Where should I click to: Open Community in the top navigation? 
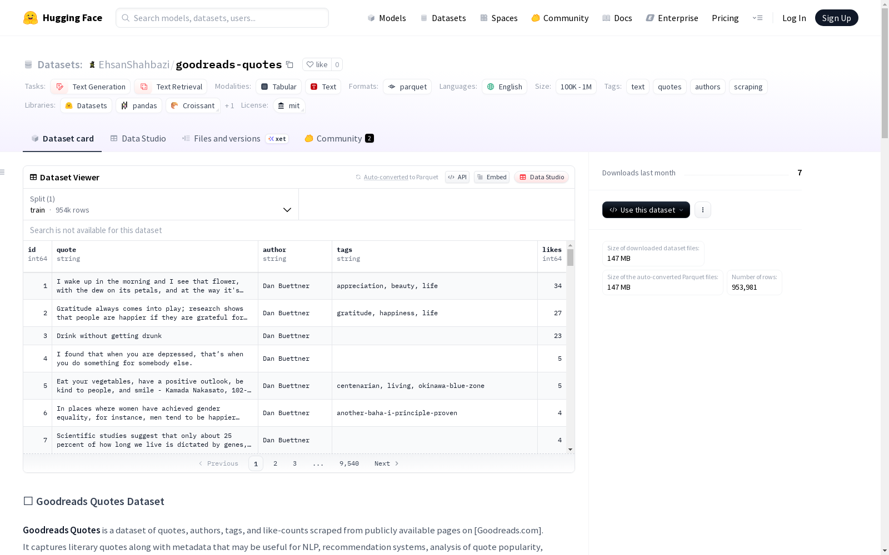point(560,18)
